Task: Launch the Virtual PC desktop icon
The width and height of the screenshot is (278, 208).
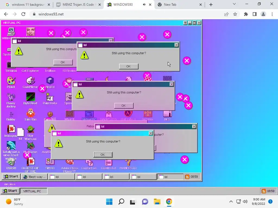Action: click(x=89, y=116)
